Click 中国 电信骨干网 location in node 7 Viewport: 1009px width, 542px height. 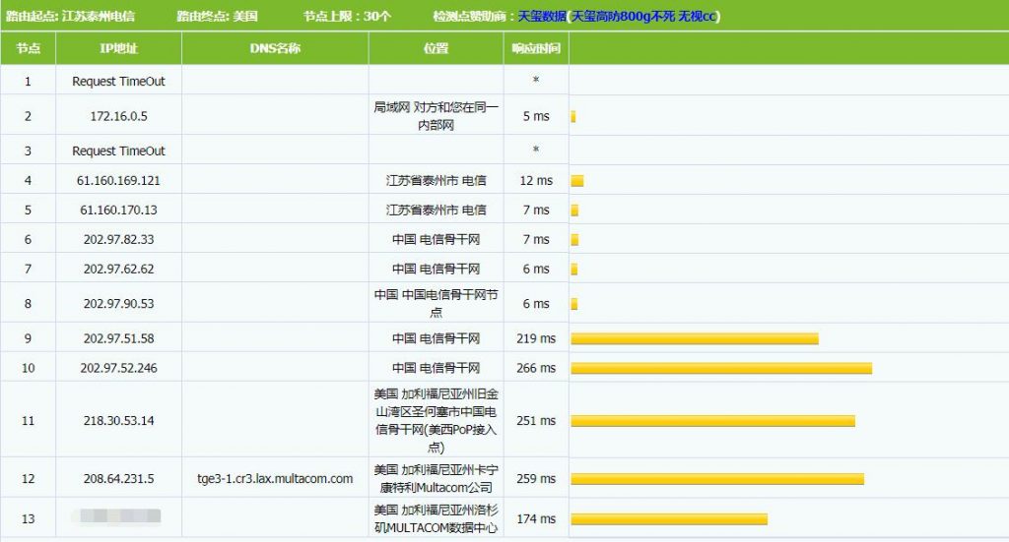(x=436, y=270)
